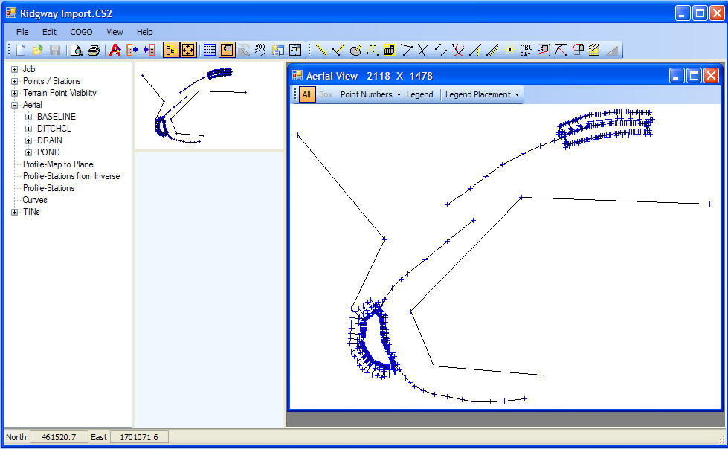Screen dimensions: 728x449
Task: Expand the DRAIN node
Action: (28, 140)
